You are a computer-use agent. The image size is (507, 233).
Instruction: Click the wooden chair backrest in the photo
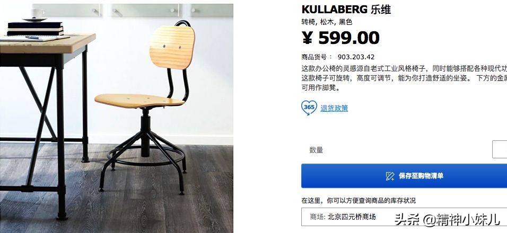tap(172, 48)
